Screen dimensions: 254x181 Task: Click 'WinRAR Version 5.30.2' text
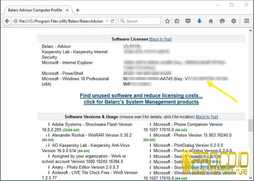(x=110, y=135)
